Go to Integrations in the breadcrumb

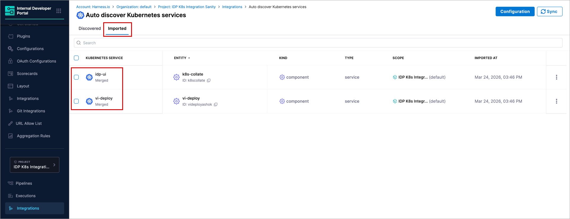(232, 7)
